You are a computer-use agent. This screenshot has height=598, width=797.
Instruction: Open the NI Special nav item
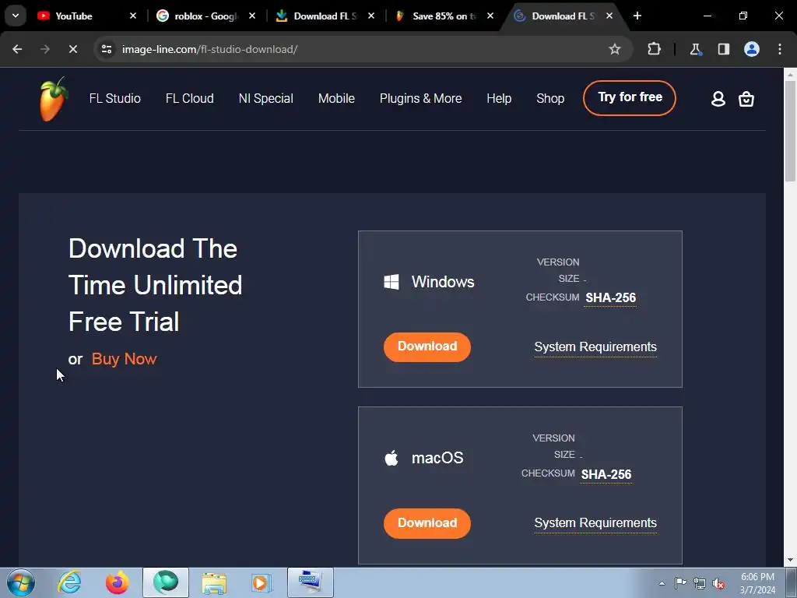pyautogui.click(x=266, y=98)
